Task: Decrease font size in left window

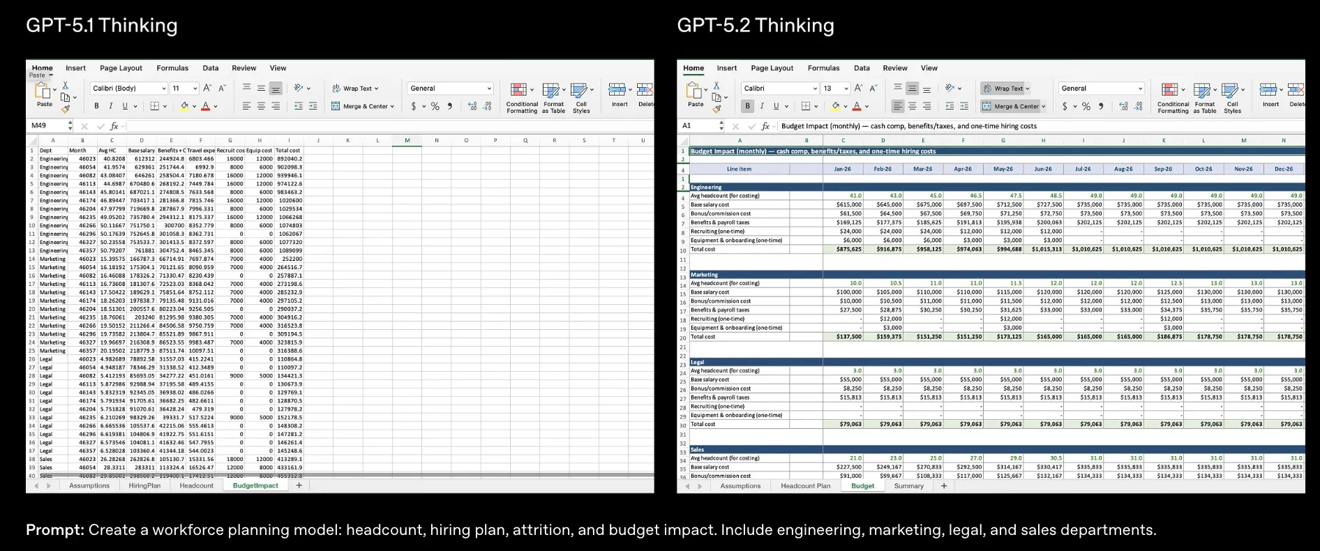Action: pos(222,88)
